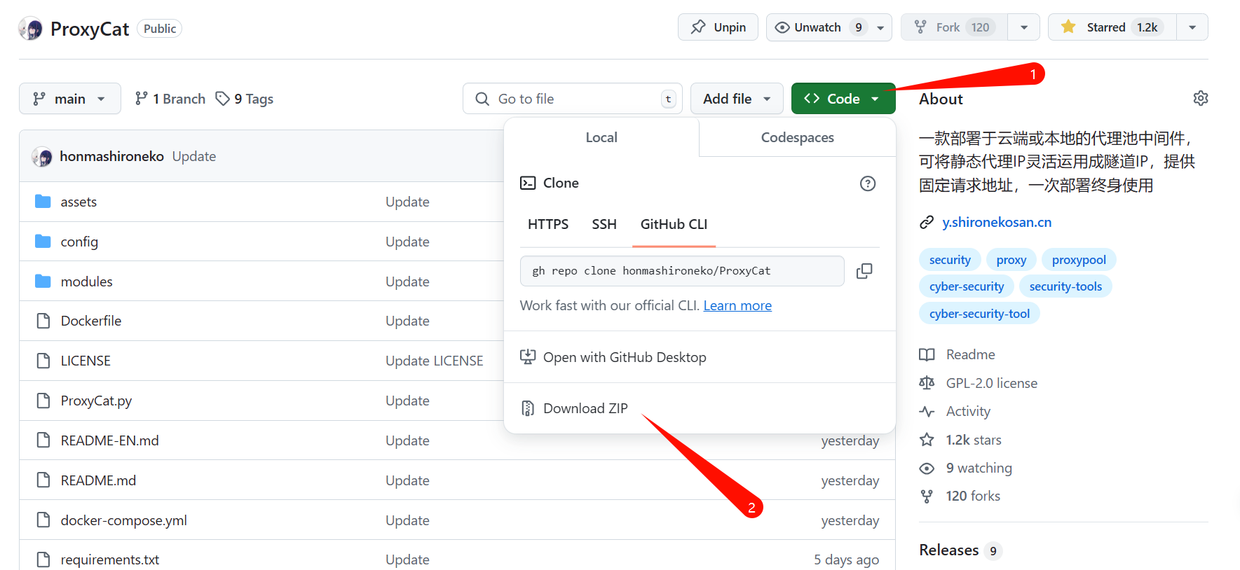Unpin the ProxyCat repository

718,27
